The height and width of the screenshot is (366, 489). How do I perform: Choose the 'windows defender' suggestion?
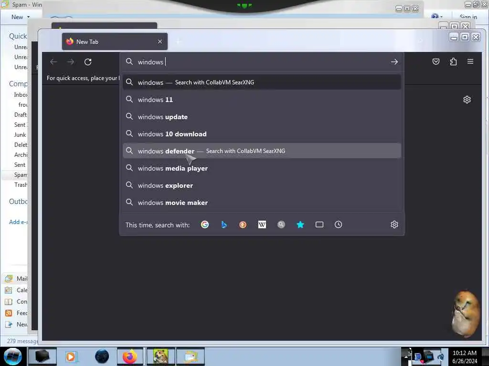262,151
